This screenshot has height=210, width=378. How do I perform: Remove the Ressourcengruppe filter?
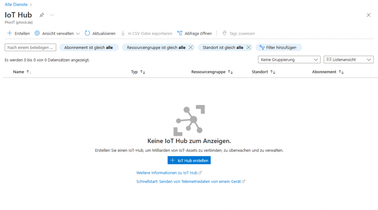point(191,48)
